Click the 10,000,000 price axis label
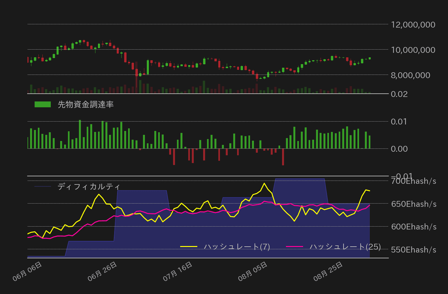448x294 pixels. pyautogui.click(x=413, y=50)
